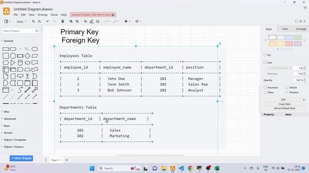Image resolution: width=309 pixels, height=173 pixels.
Task: Open the connection arrow style dropdown
Action: tap(107, 21)
